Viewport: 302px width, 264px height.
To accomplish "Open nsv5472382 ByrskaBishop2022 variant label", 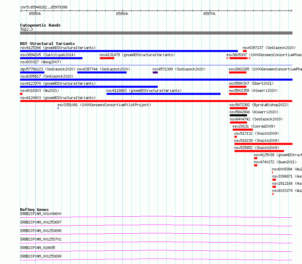I will point(259,105).
